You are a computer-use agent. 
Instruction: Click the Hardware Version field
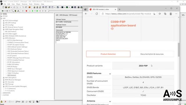[x=67, y=27]
